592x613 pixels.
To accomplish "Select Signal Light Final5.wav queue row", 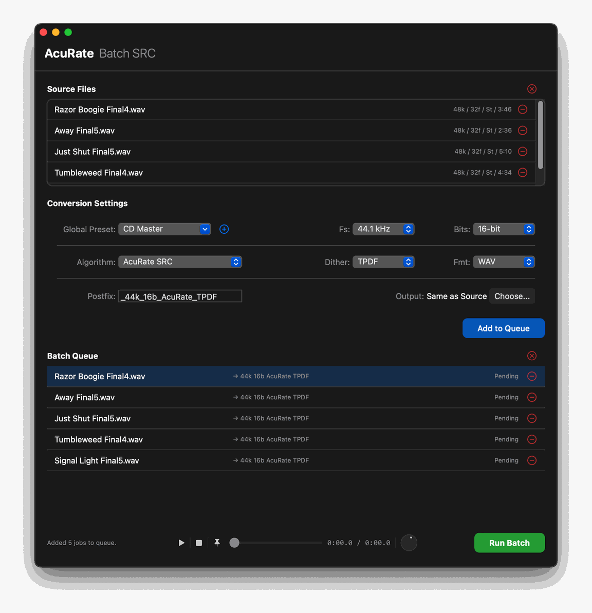I will [x=296, y=460].
